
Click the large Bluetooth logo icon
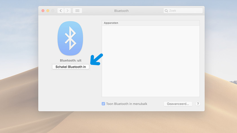71,38
